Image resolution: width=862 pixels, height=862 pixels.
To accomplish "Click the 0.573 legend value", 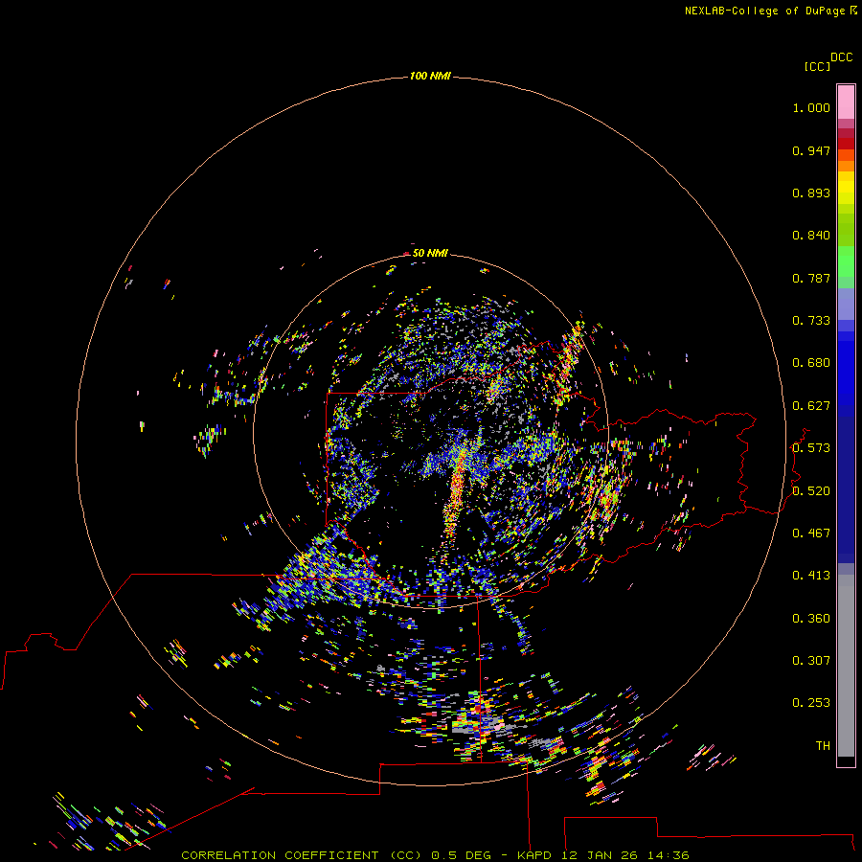I will 811,448.
